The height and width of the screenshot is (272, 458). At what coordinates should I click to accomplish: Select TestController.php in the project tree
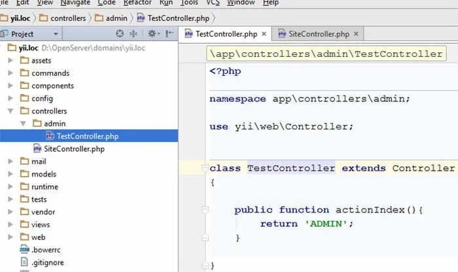pyautogui.click(x=89, y=136)
